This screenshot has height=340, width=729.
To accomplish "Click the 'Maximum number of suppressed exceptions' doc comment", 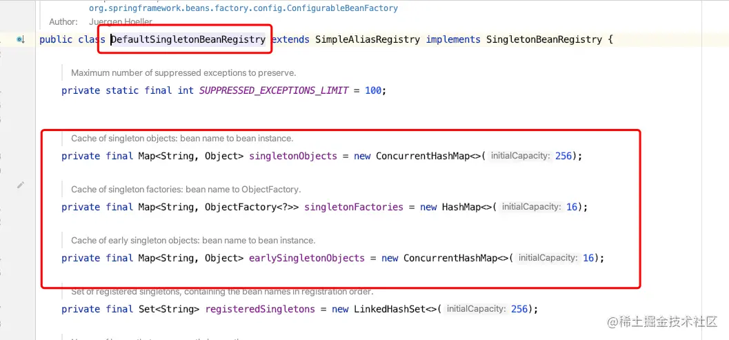I will [x=183, y=73].
